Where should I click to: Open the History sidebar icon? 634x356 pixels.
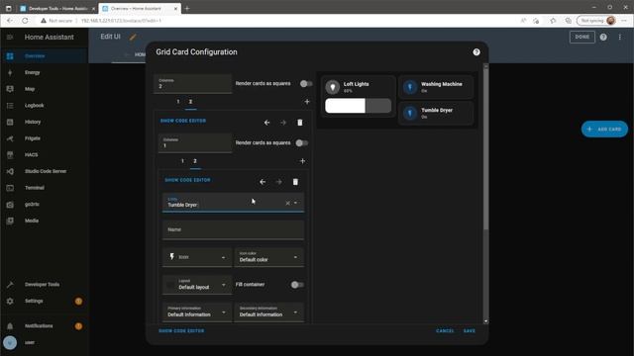click(x=10, y=122)
